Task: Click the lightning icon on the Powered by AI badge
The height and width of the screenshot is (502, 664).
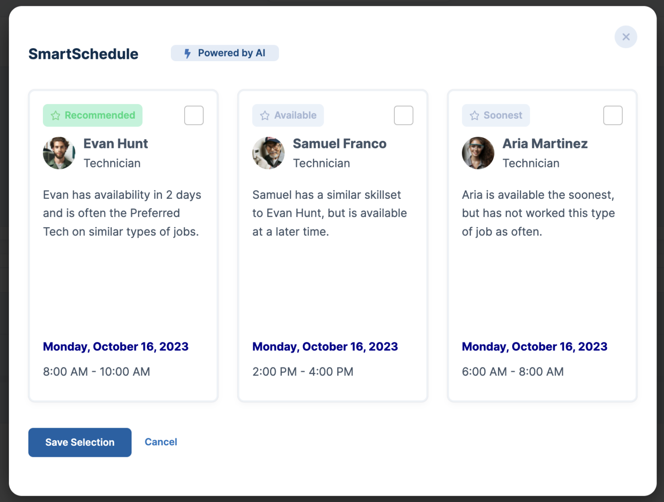Action: click(188, 53)
